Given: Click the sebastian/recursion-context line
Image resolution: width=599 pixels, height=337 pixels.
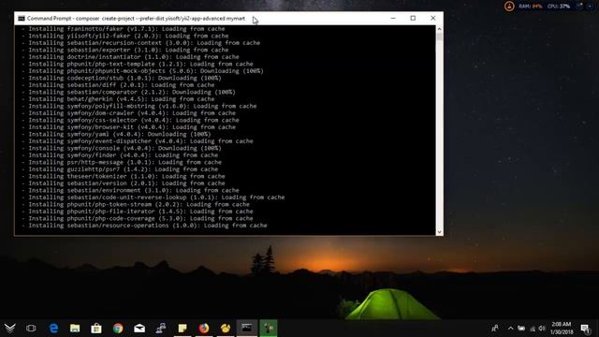Looking at the screenshot, I should pyautogui.click(x=140, y=43).
